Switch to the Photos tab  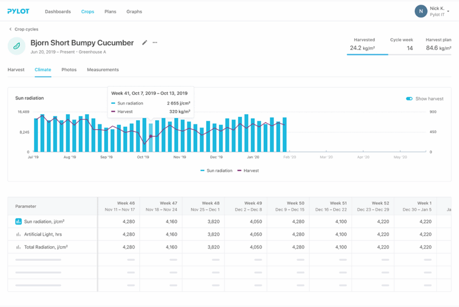tap(69, 70)
